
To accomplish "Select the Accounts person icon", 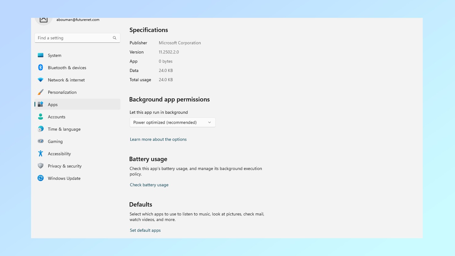I will pos(41,117).
